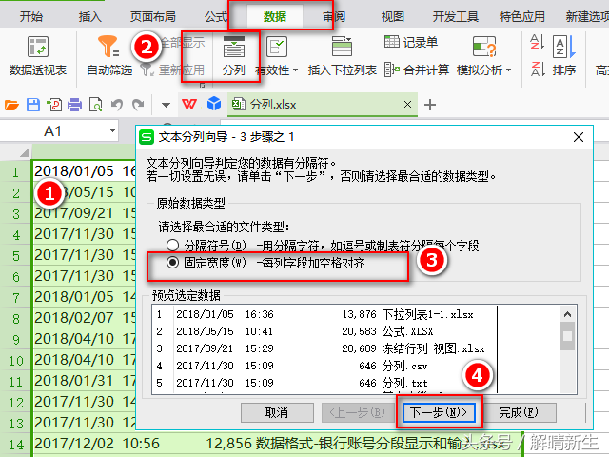609x457 pixels.
Task: Click preview row 下拉列表1-1.xlsx
Action: 324,314
